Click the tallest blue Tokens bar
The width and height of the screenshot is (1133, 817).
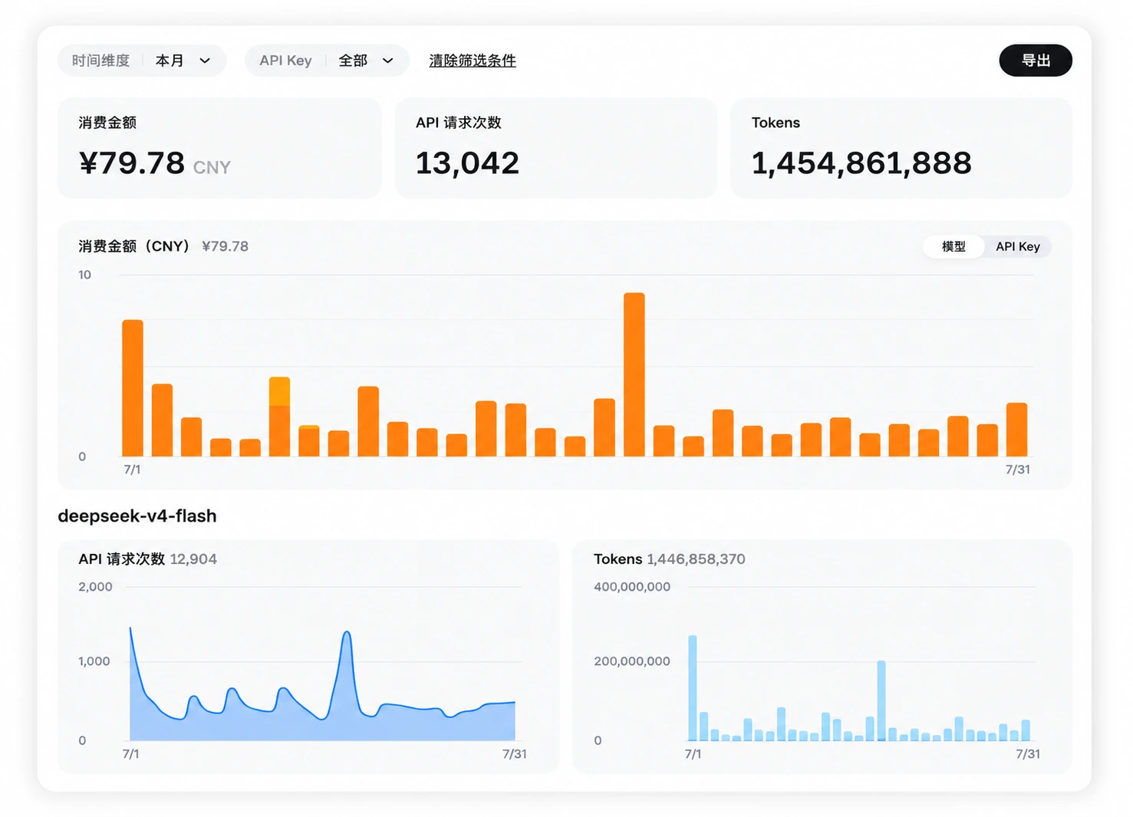pyautogui.click(x=693, y=688)
